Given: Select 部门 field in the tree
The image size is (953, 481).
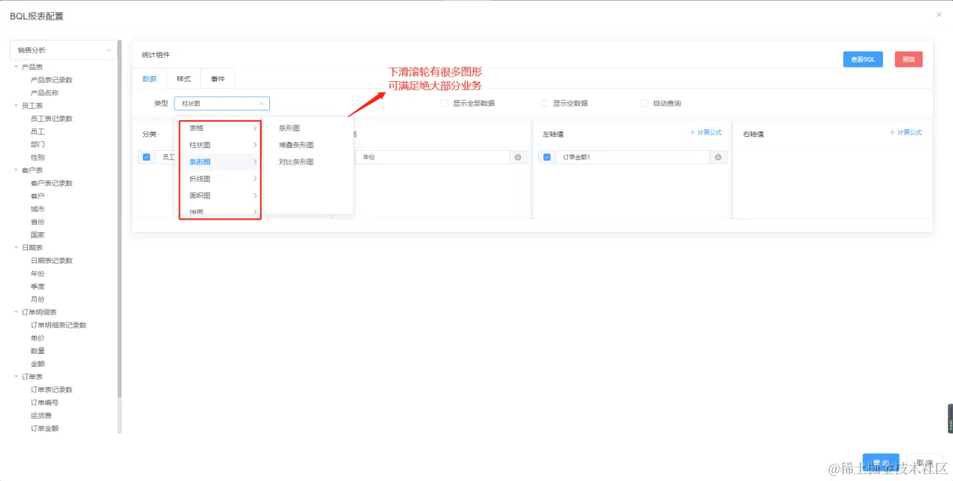Looking at the screenshot, I should click(x=38, y=144).
